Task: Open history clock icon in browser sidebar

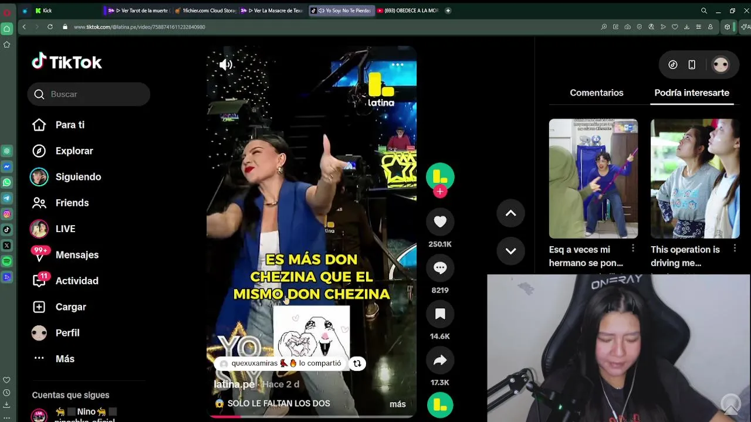Action: pyautogui.click(x=7, y=393)
